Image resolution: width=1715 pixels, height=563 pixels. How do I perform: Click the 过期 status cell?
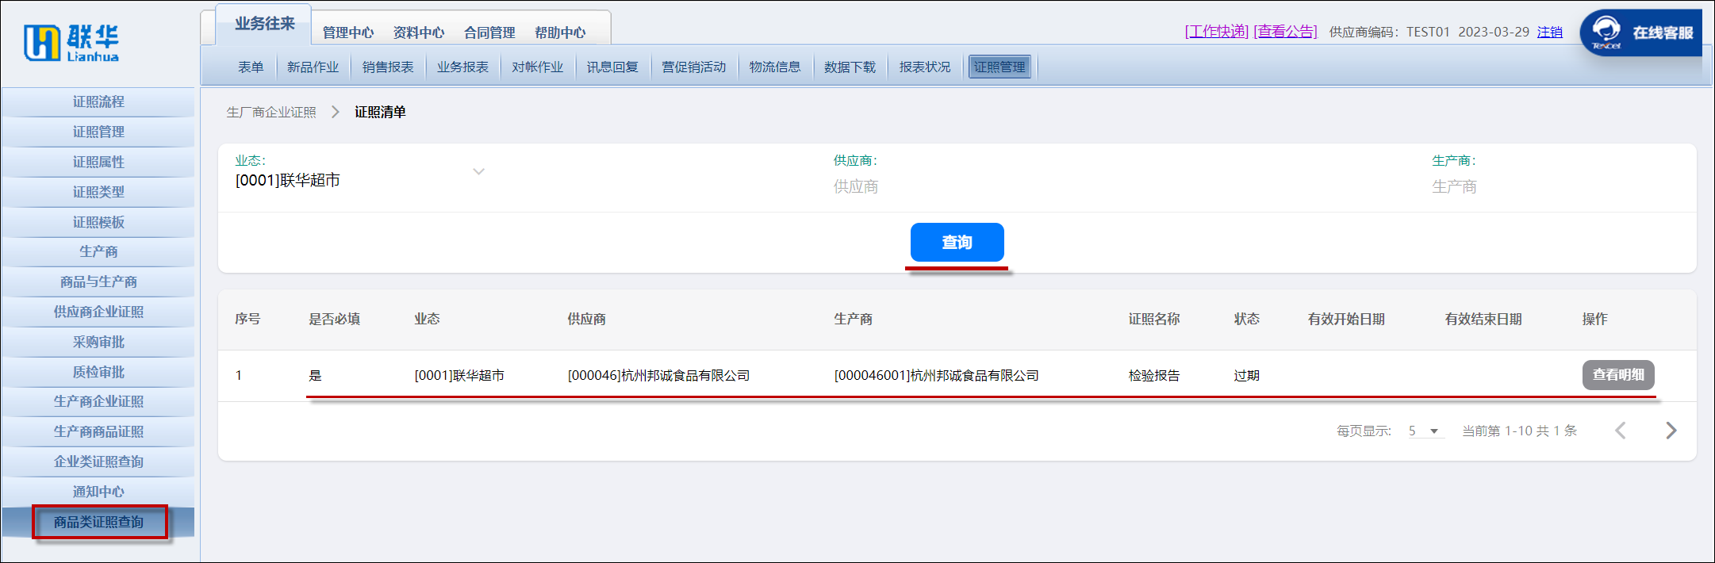point(1246,375)
